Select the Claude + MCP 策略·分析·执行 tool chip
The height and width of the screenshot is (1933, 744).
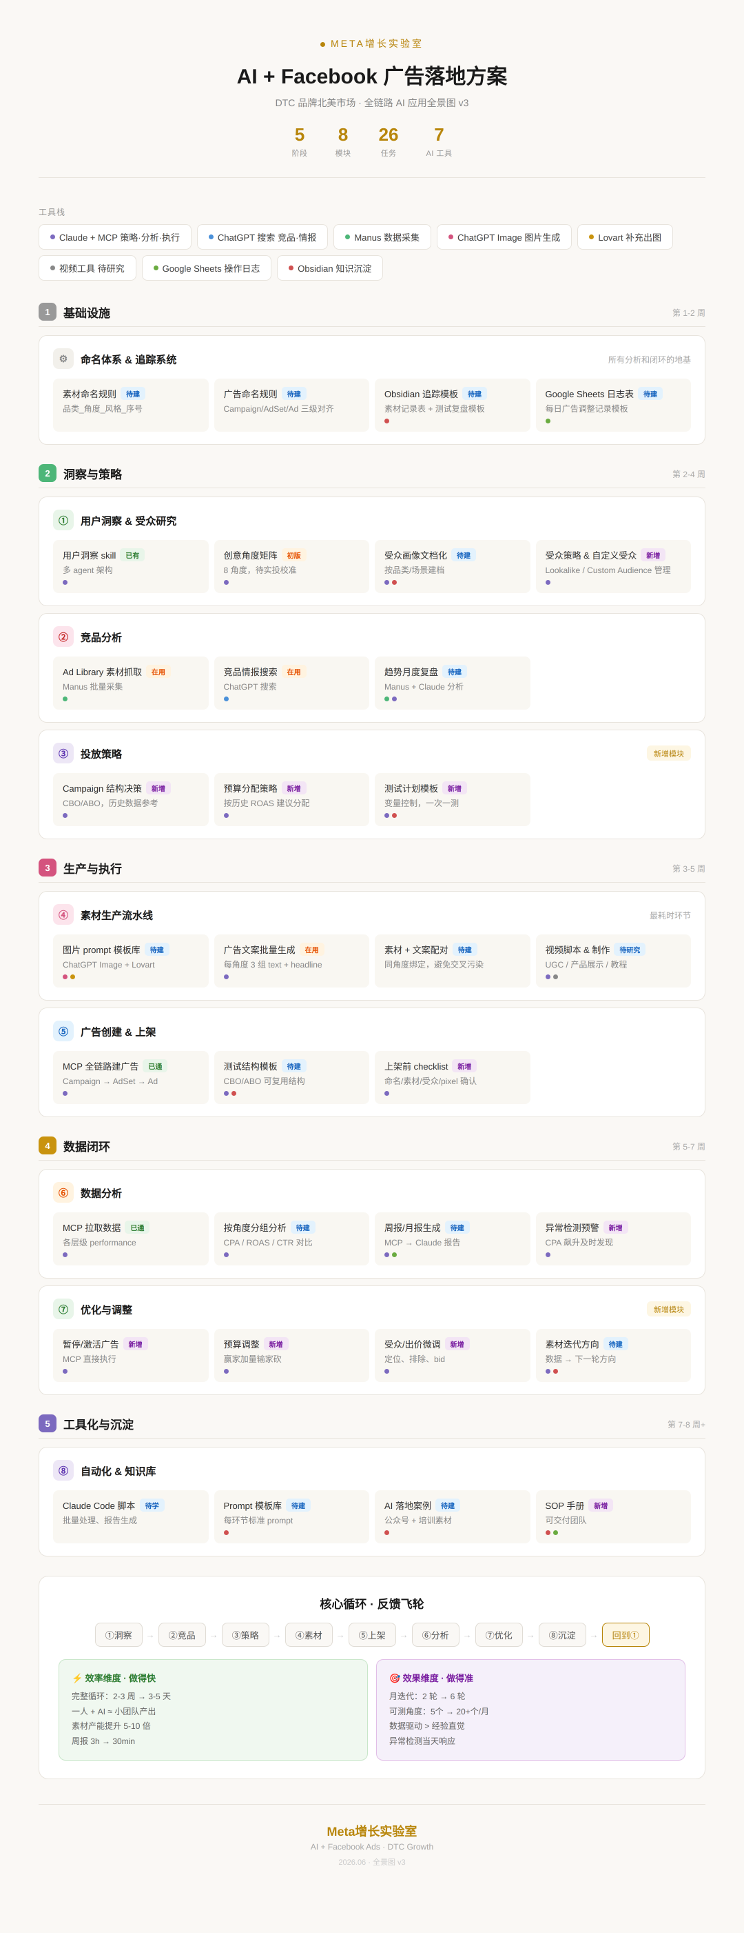(114, 237)
